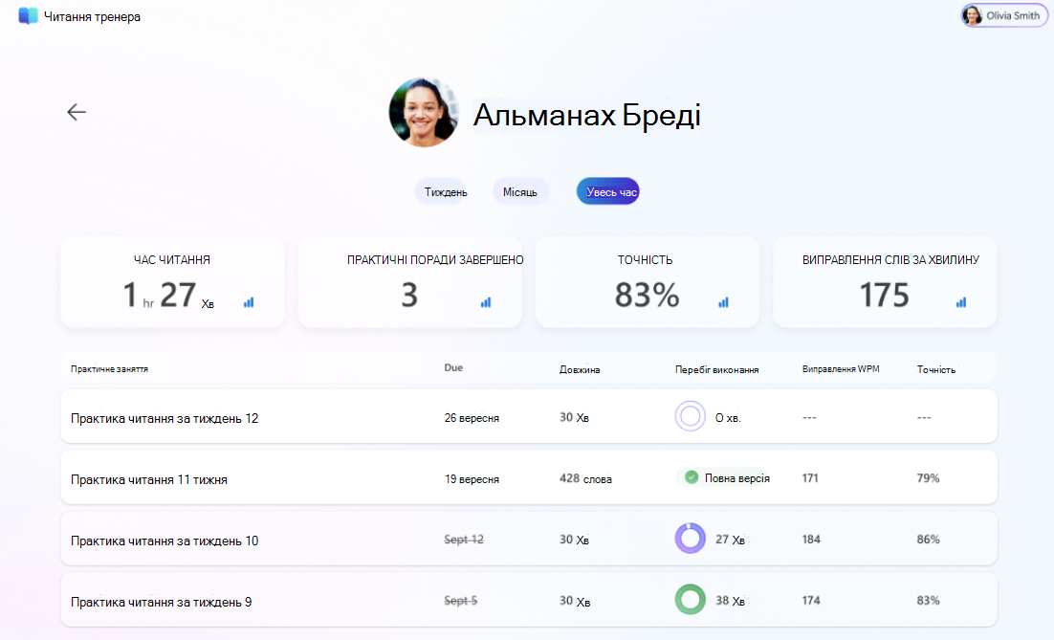Click the struck-through Sept 5 date

[x=460, y=601]
